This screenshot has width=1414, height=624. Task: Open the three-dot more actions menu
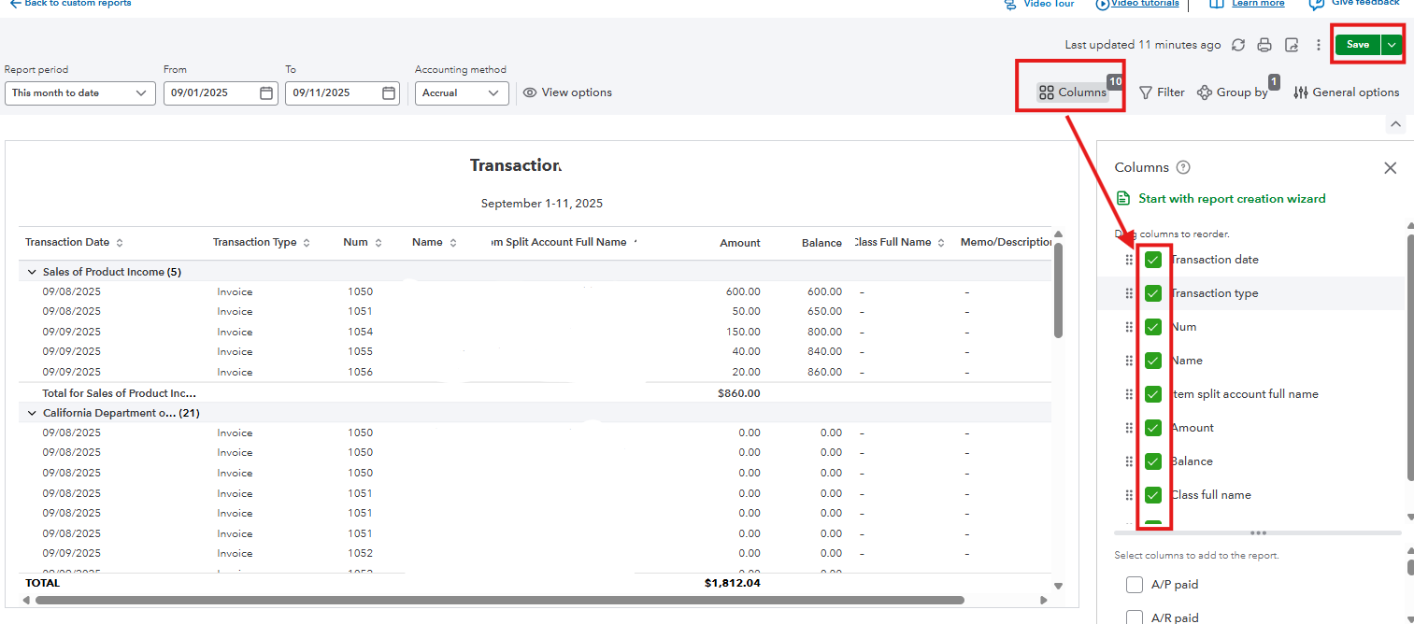coord(1318,45)
